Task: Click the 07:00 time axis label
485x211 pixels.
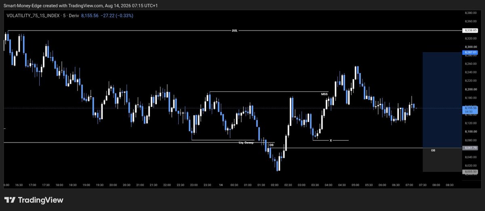Action: 409,185
